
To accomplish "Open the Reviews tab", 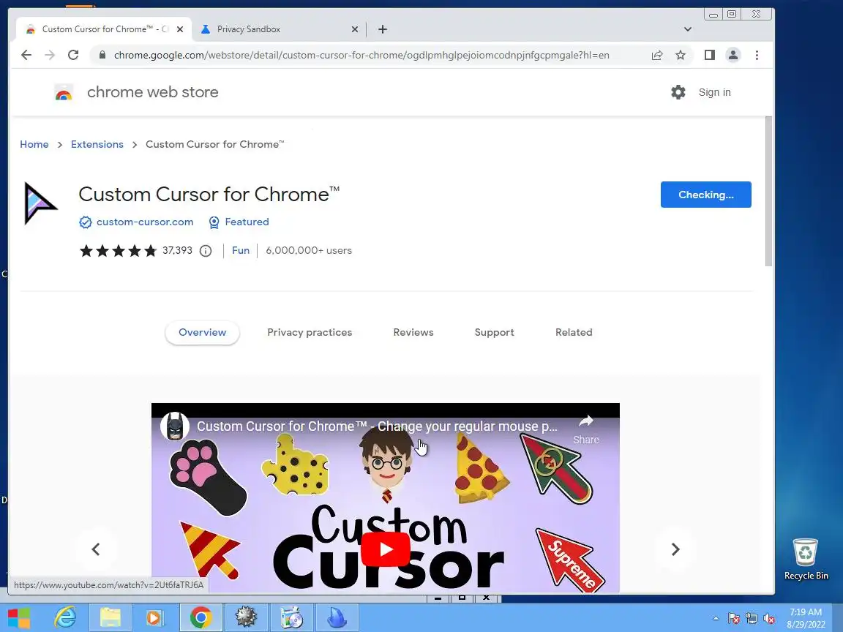I will point(413,333).
